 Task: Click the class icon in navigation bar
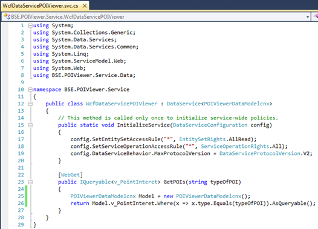pyautogui.click(x=7, y=16)
